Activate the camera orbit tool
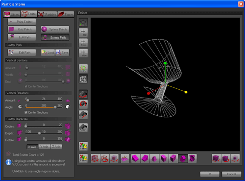 click(83, 94)
